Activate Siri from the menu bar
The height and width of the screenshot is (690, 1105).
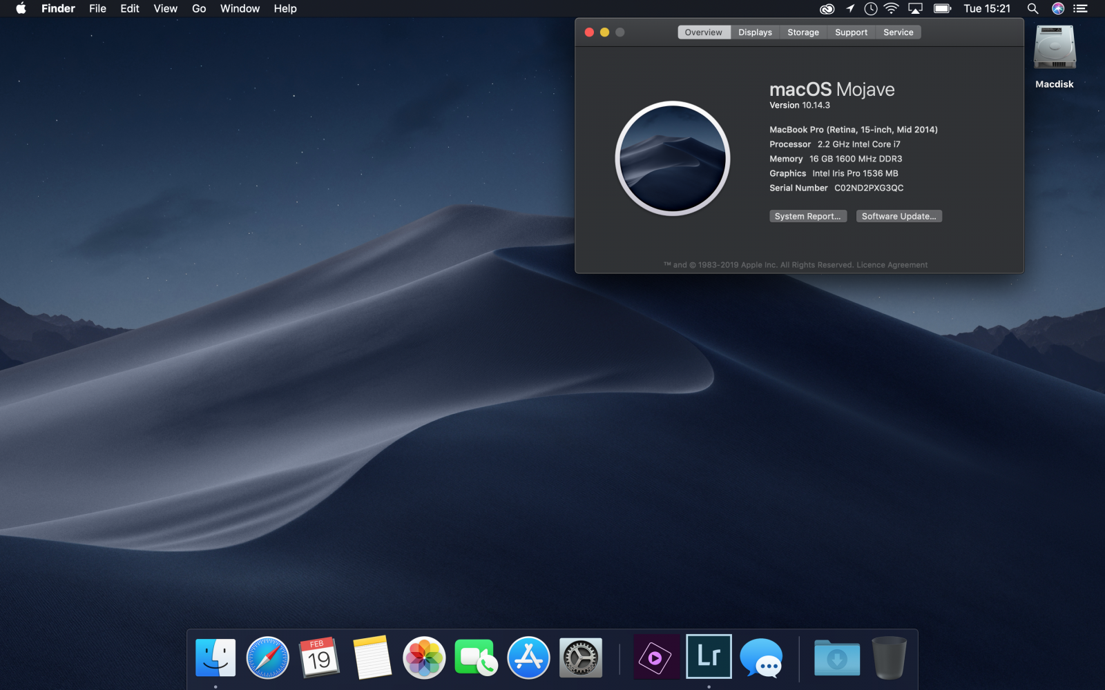pos(1057,8)
